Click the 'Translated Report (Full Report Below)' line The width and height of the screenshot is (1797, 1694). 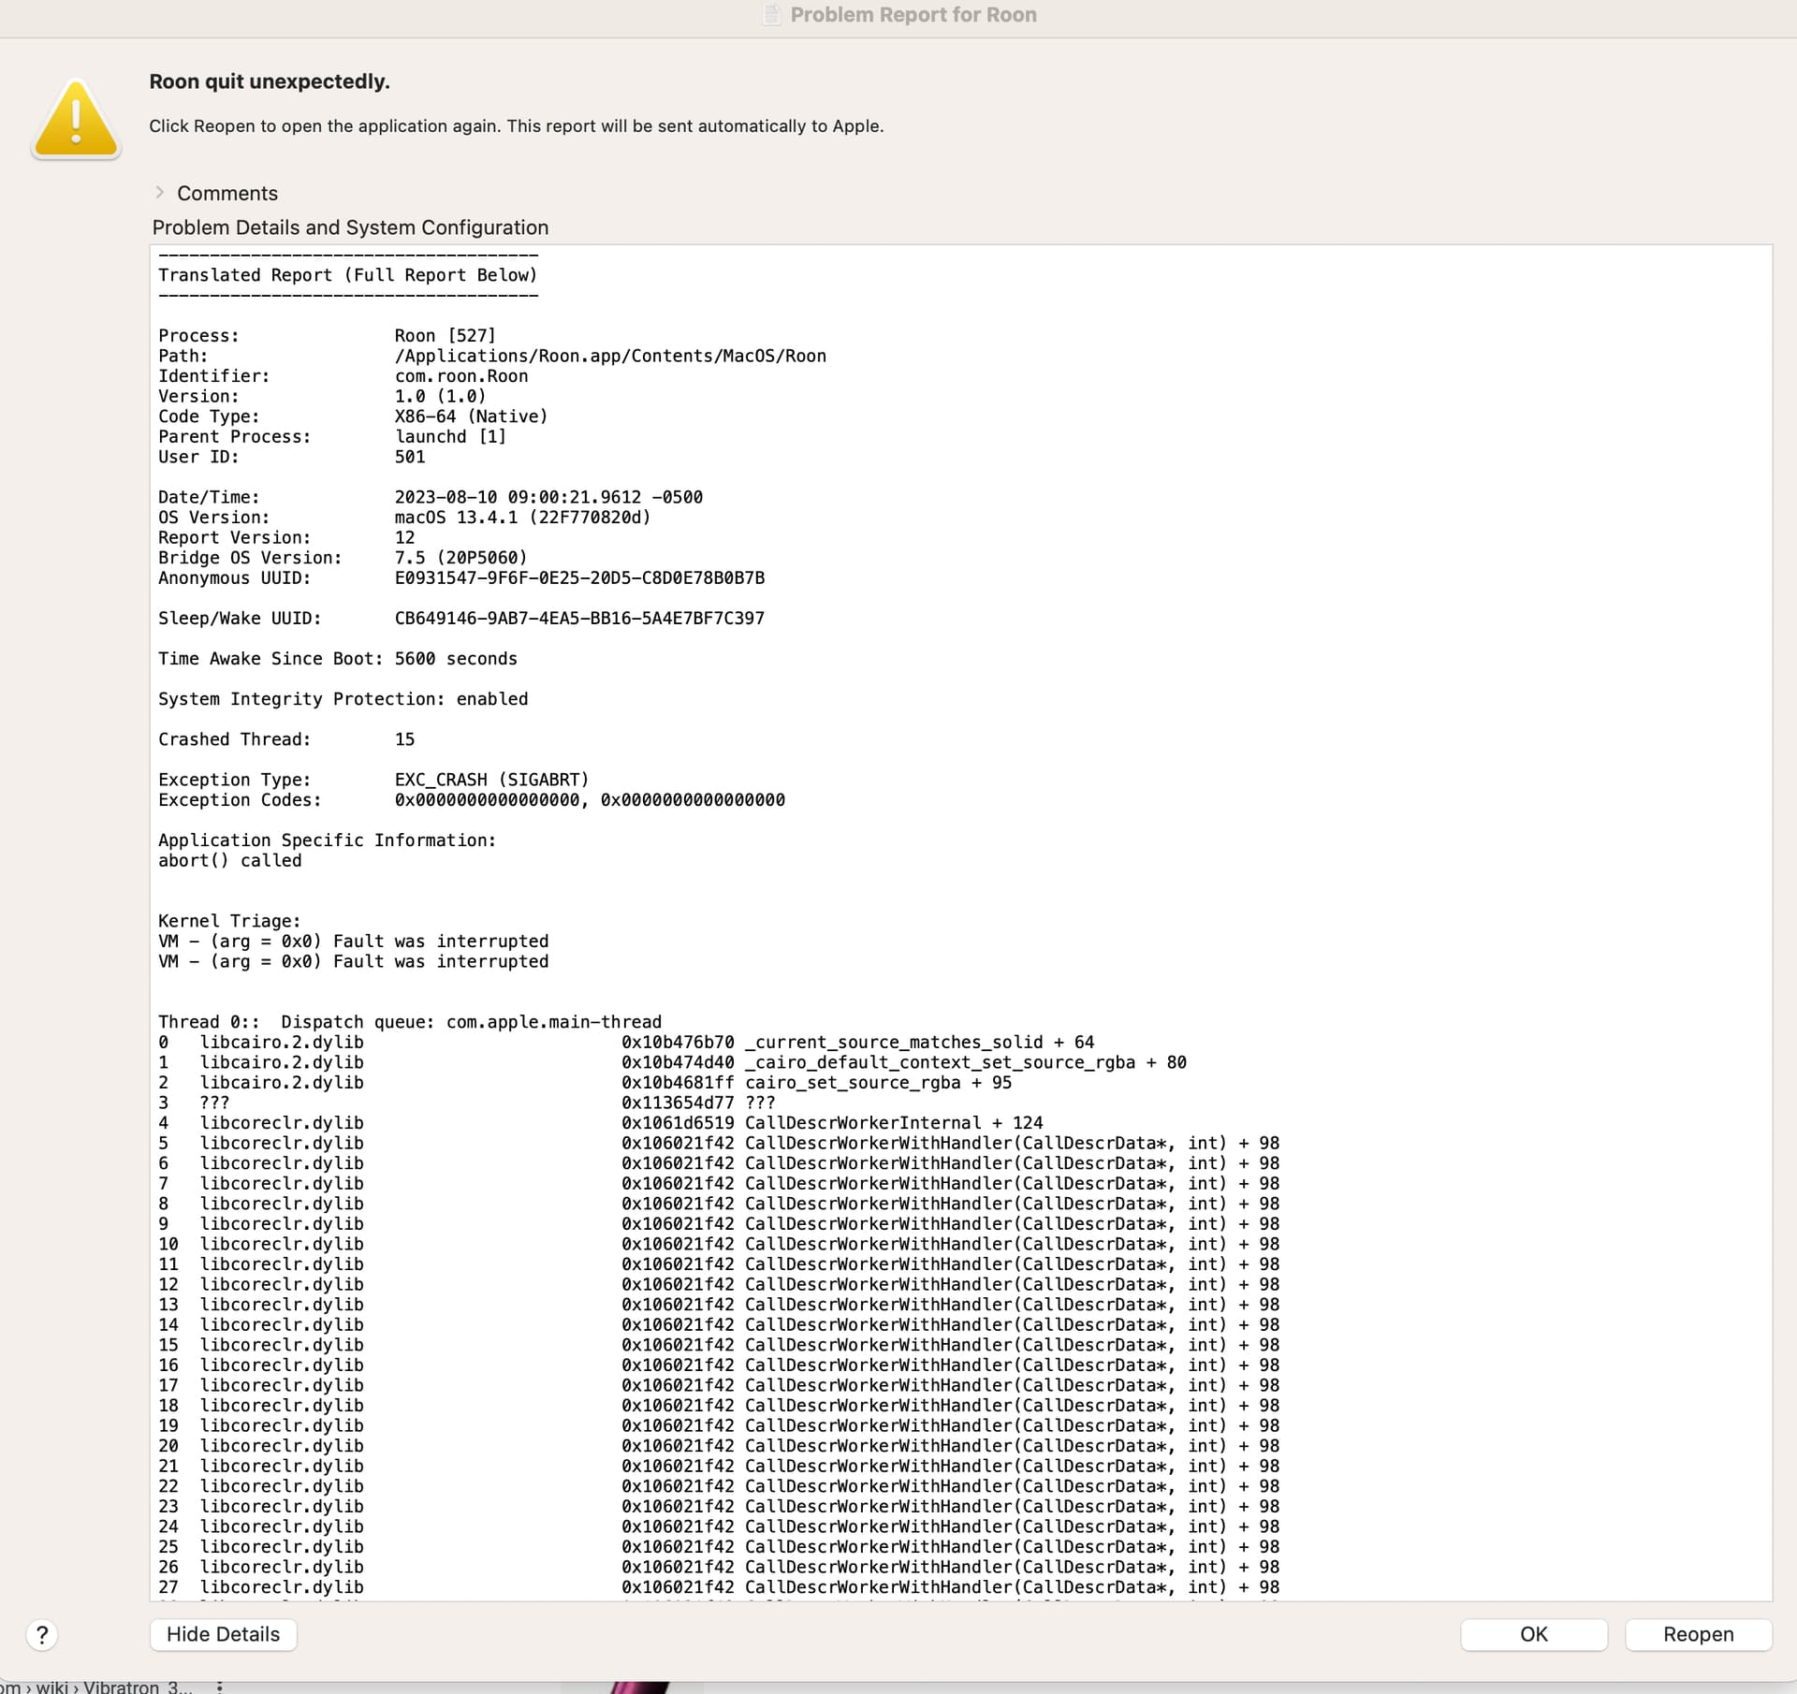[347, 274]
